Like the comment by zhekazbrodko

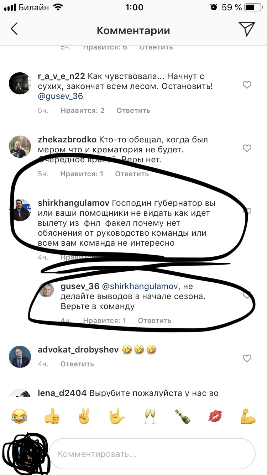(x=247, y=148)
